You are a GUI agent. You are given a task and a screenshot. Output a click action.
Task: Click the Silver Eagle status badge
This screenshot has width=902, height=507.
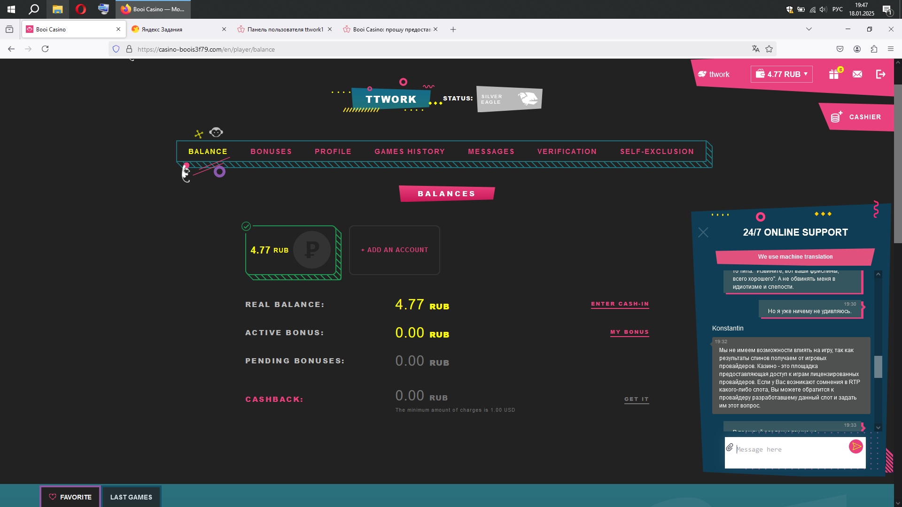click(509, 99)
